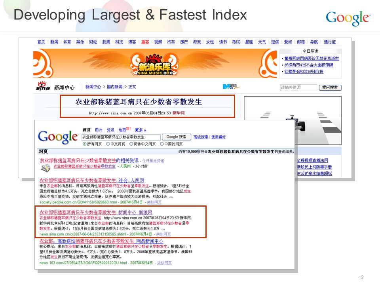380x285 pixels.
Task: Open the 更多 » link in Google tabs
Action: (x=140, y=130)
